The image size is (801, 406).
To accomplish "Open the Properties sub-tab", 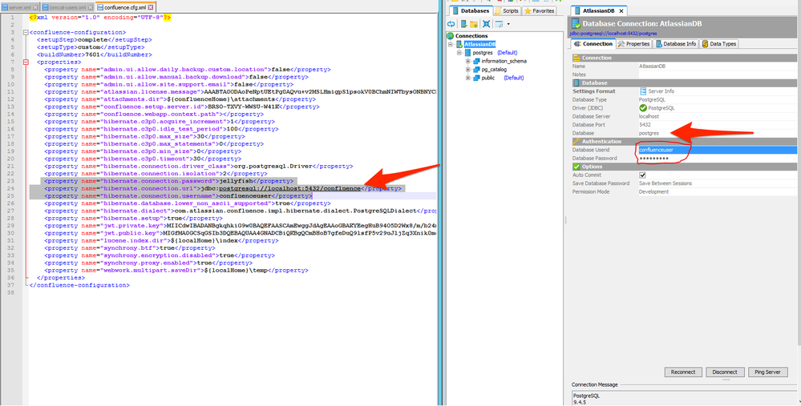I will tap(634, 44).
